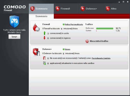Open the Policy Personalizzata link
130x96 pixels.
(x=74, y=25)
